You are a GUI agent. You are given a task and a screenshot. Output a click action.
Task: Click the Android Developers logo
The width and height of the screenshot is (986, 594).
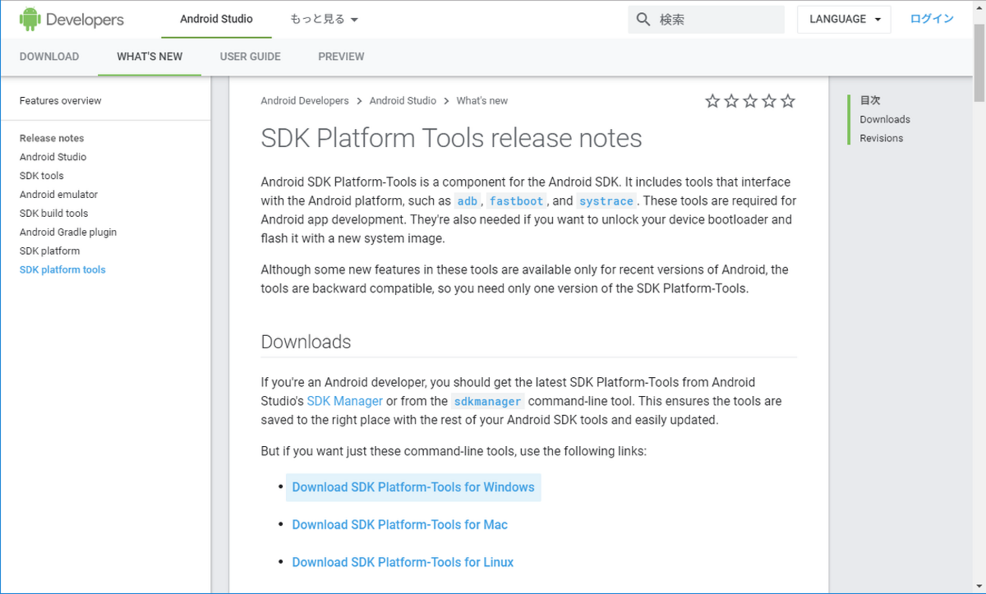click(x=71, y=20)
